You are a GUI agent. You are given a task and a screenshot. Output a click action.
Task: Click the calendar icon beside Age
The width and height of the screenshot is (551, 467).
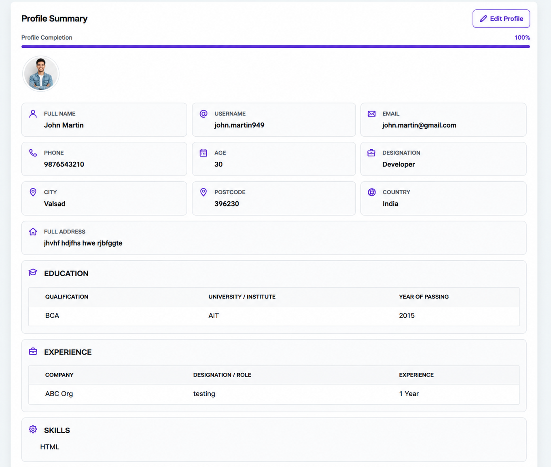(x=203, y=153)
